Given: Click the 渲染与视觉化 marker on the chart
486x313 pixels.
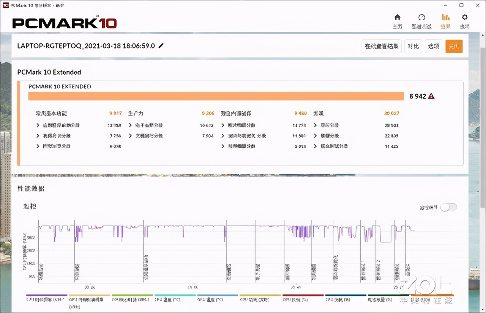Looking at the screenshot, I should [336, 268].
